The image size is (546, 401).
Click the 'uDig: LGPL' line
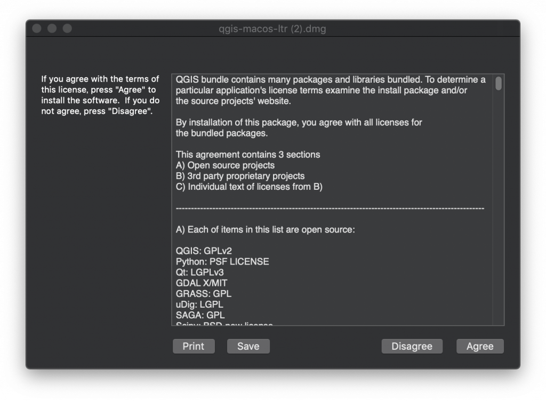point(199,304)
